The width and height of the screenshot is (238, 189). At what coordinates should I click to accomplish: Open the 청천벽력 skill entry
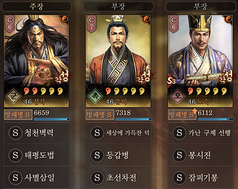[x=37, y=133]
